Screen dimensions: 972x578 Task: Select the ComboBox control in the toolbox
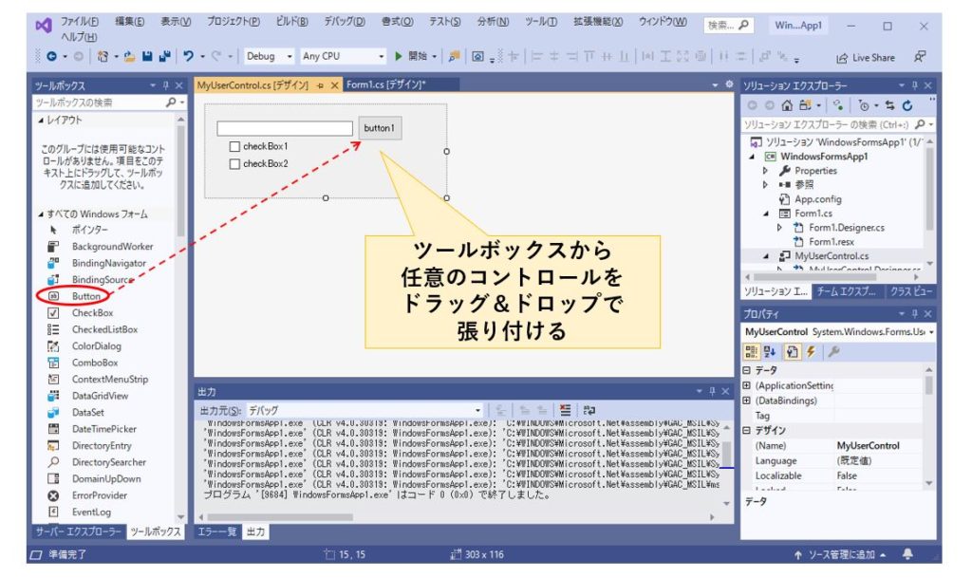[94, 363]
